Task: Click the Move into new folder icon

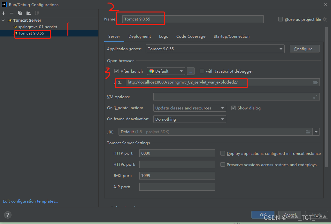Action: tap(28, 13)
